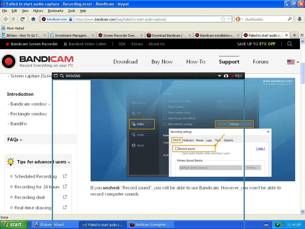Open the browser home page

click(33, 19)
